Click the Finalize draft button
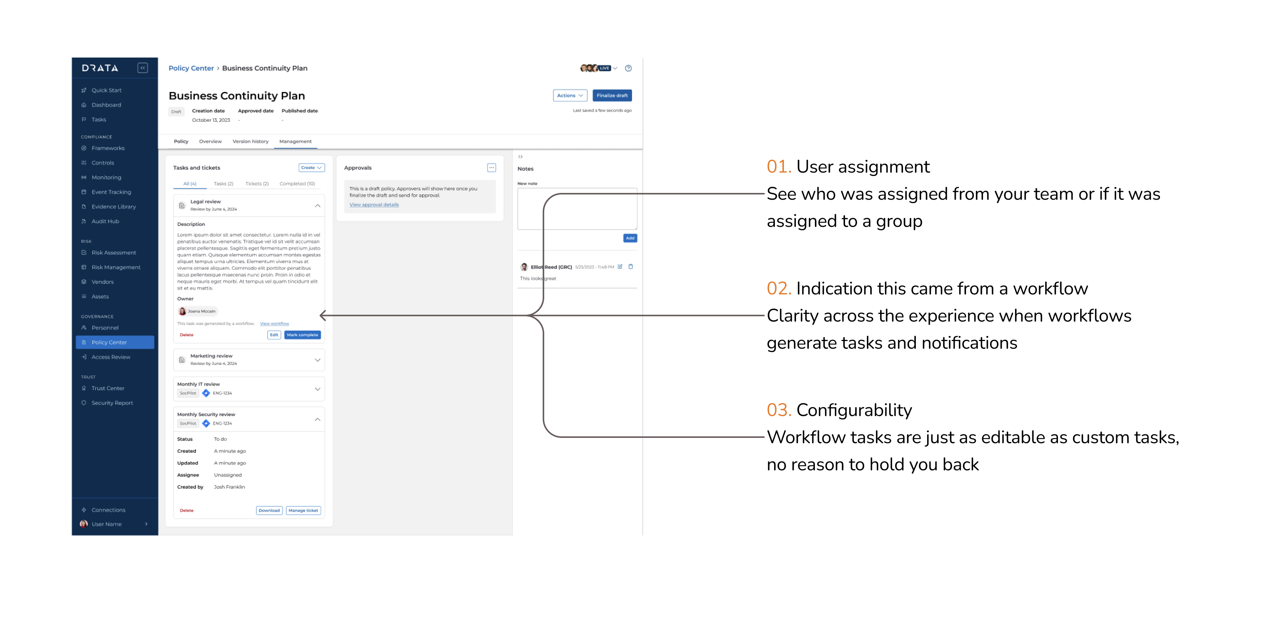 pos(612,95)
